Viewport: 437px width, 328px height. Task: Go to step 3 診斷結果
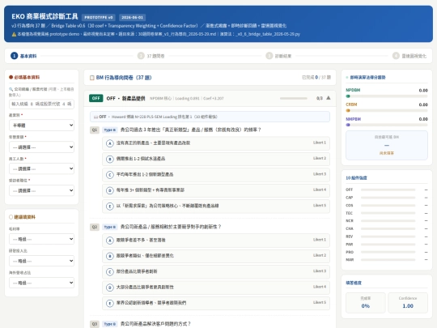[278, 56]
